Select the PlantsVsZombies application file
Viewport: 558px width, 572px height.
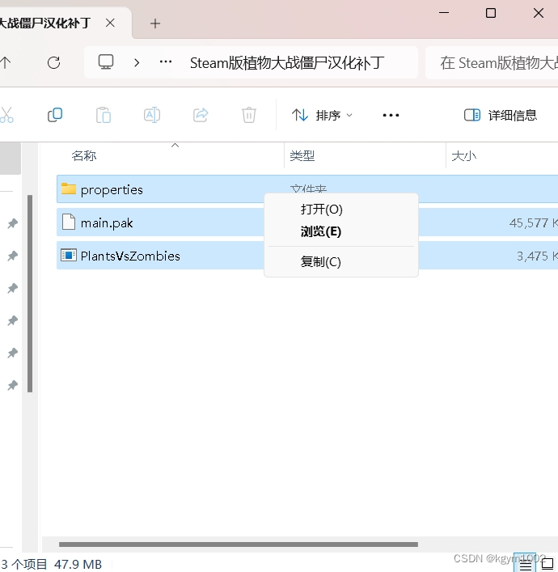tap(307, 256)
